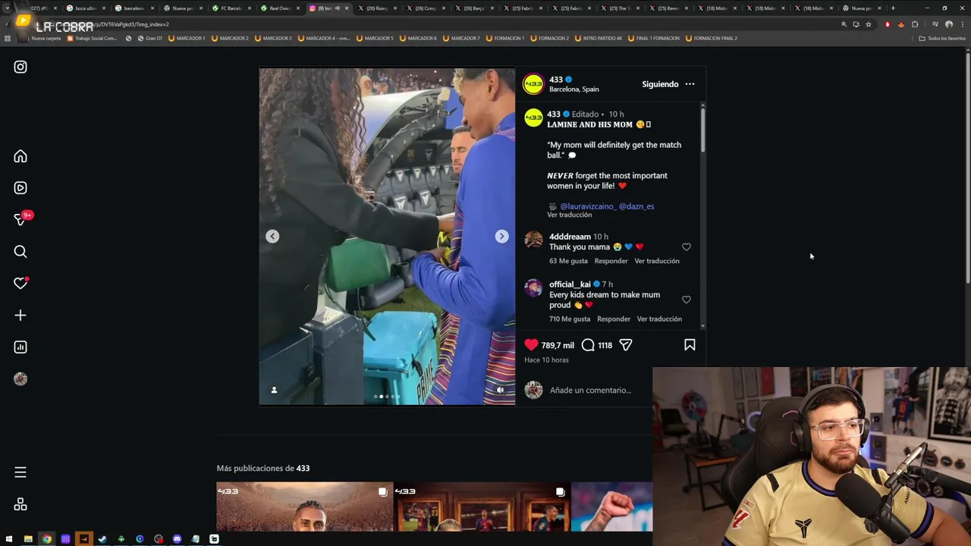Open first 433 post thumbnail below
Image resolution: width=971 pixels, height=546 pixels.
click(x=305, y=507)
